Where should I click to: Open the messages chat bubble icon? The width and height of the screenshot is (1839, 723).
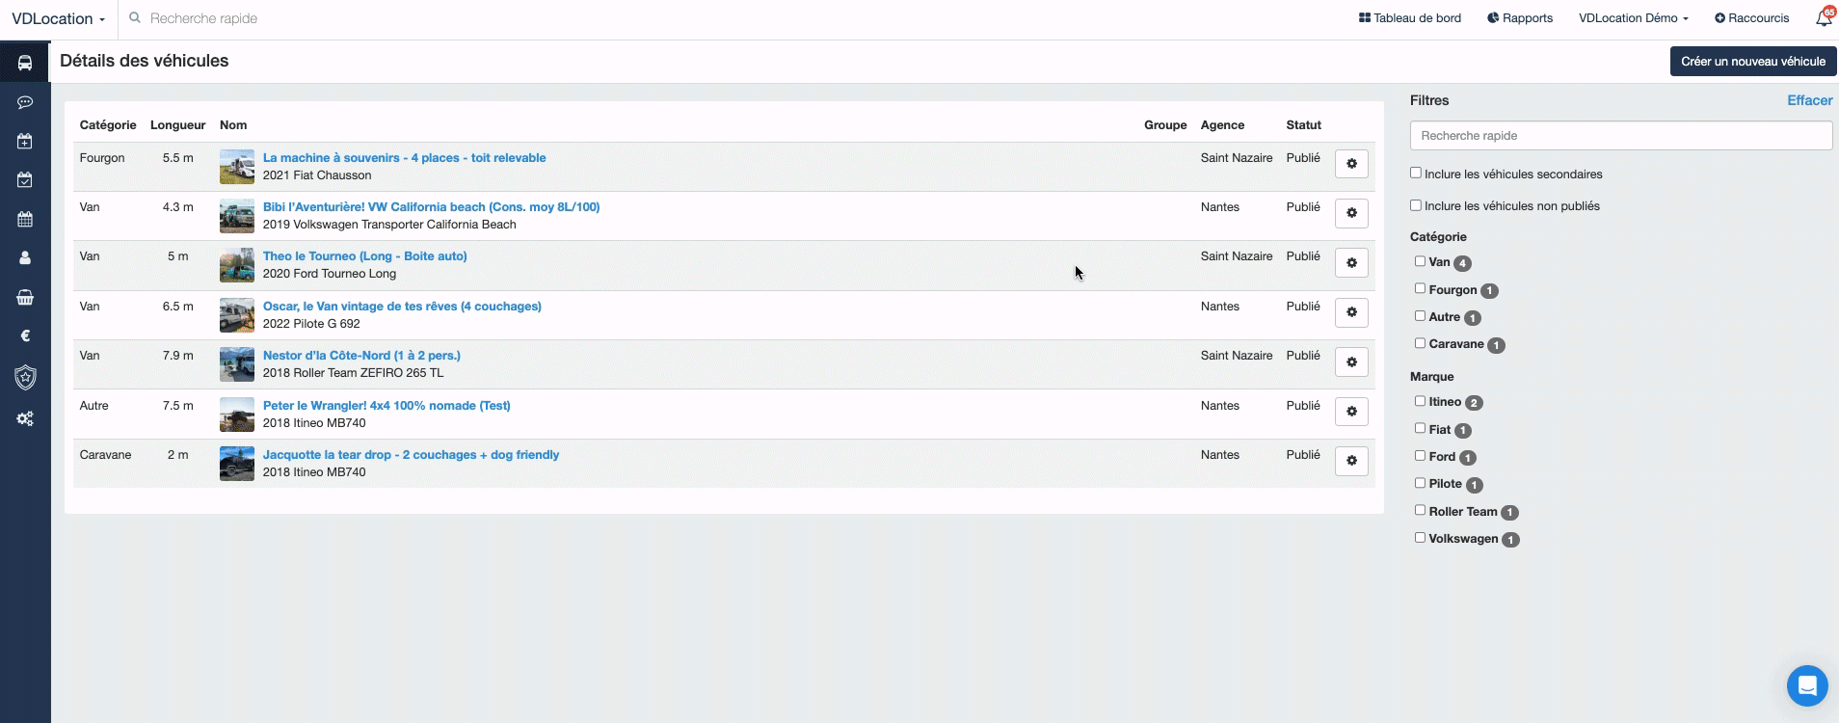click(x=25, y=102)
